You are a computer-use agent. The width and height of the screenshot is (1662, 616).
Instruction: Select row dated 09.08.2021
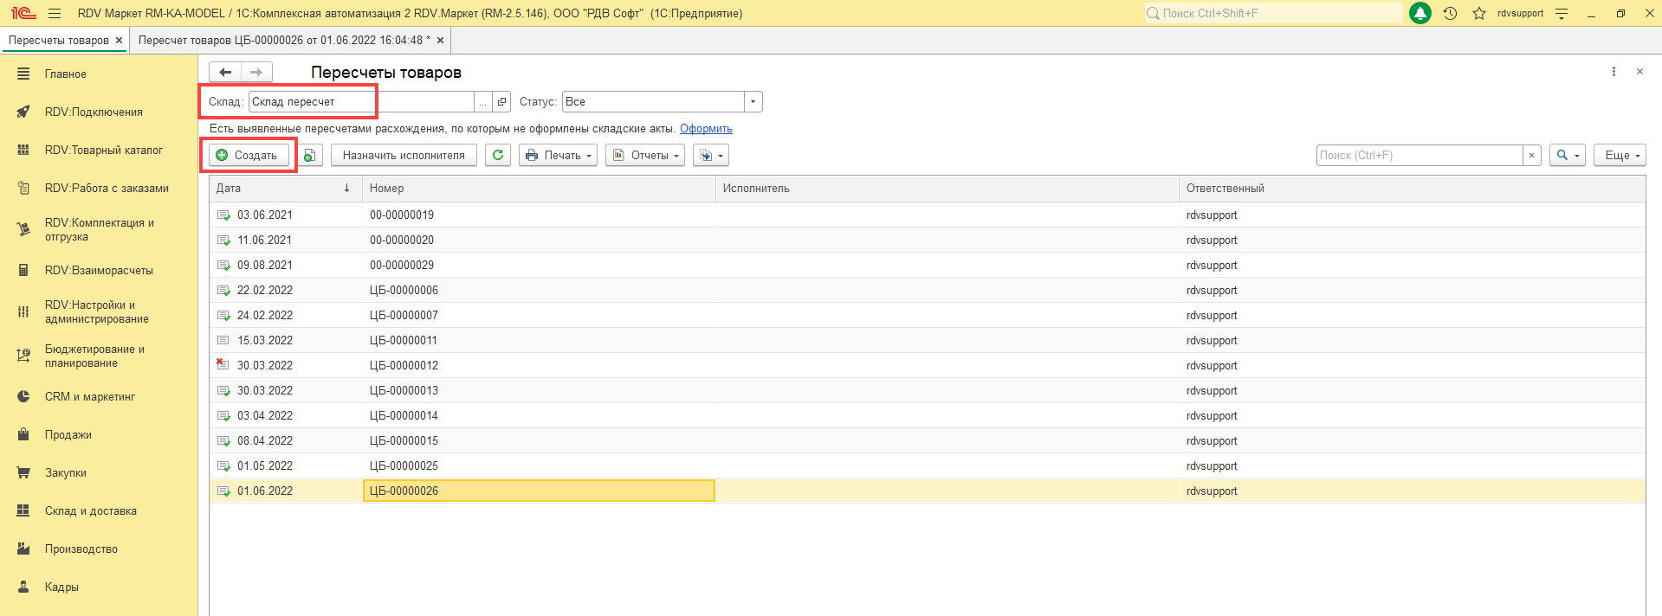(x=927, y=265)
